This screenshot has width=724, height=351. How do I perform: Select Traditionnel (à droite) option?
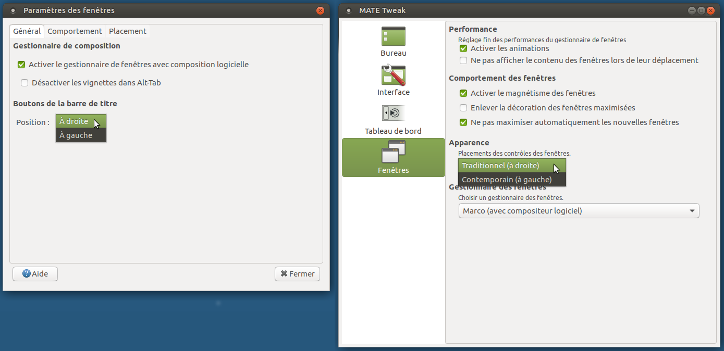point(512,166)
